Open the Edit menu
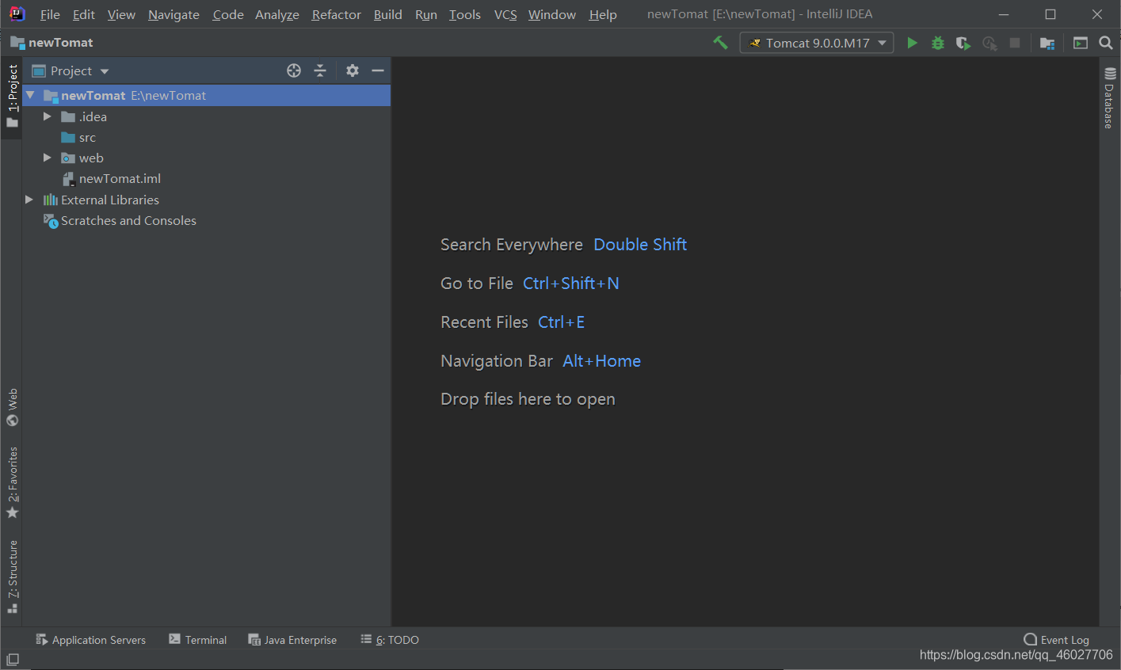This screenshot has width=1121, height=670. (83, 14)
